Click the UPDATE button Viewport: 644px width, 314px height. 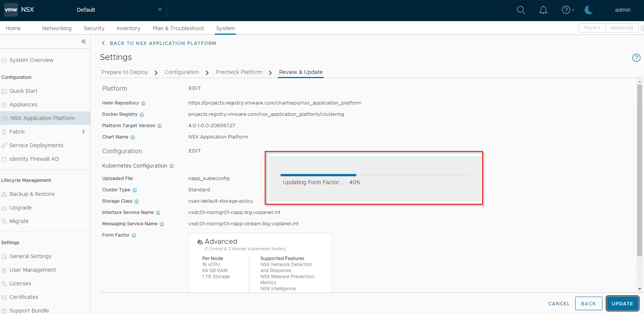[x=622, y=303]
